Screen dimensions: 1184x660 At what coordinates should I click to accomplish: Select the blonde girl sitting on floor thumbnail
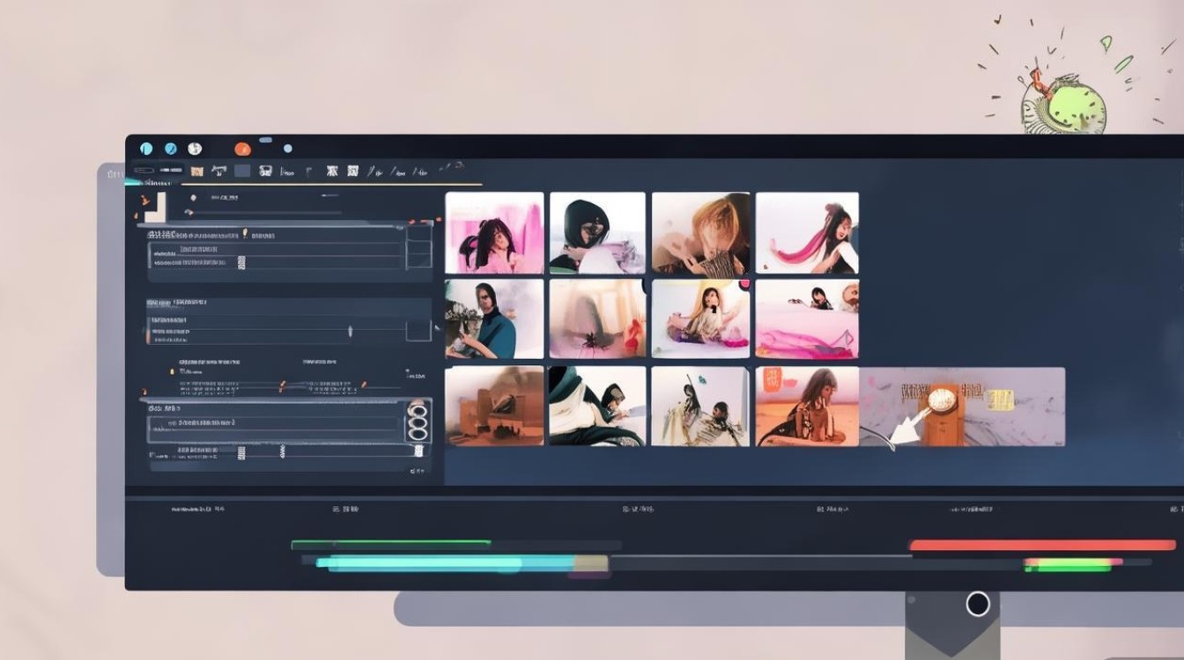pos(700,319)
